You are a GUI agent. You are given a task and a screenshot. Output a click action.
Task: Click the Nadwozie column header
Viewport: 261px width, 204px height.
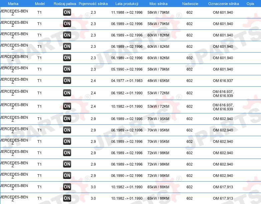coord(190,4)
